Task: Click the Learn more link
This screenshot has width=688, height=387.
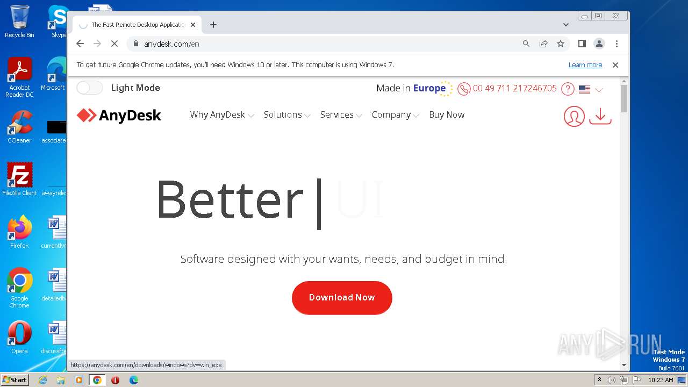Action: [x=585, y=65]
